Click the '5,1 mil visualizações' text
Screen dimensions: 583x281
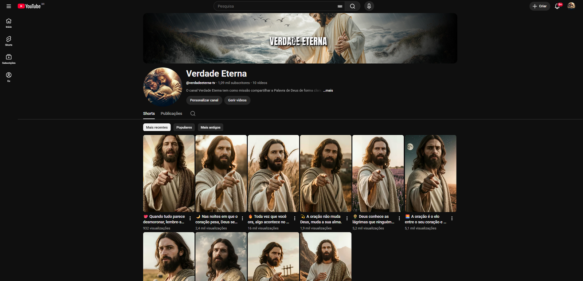(x=420, y=228)
